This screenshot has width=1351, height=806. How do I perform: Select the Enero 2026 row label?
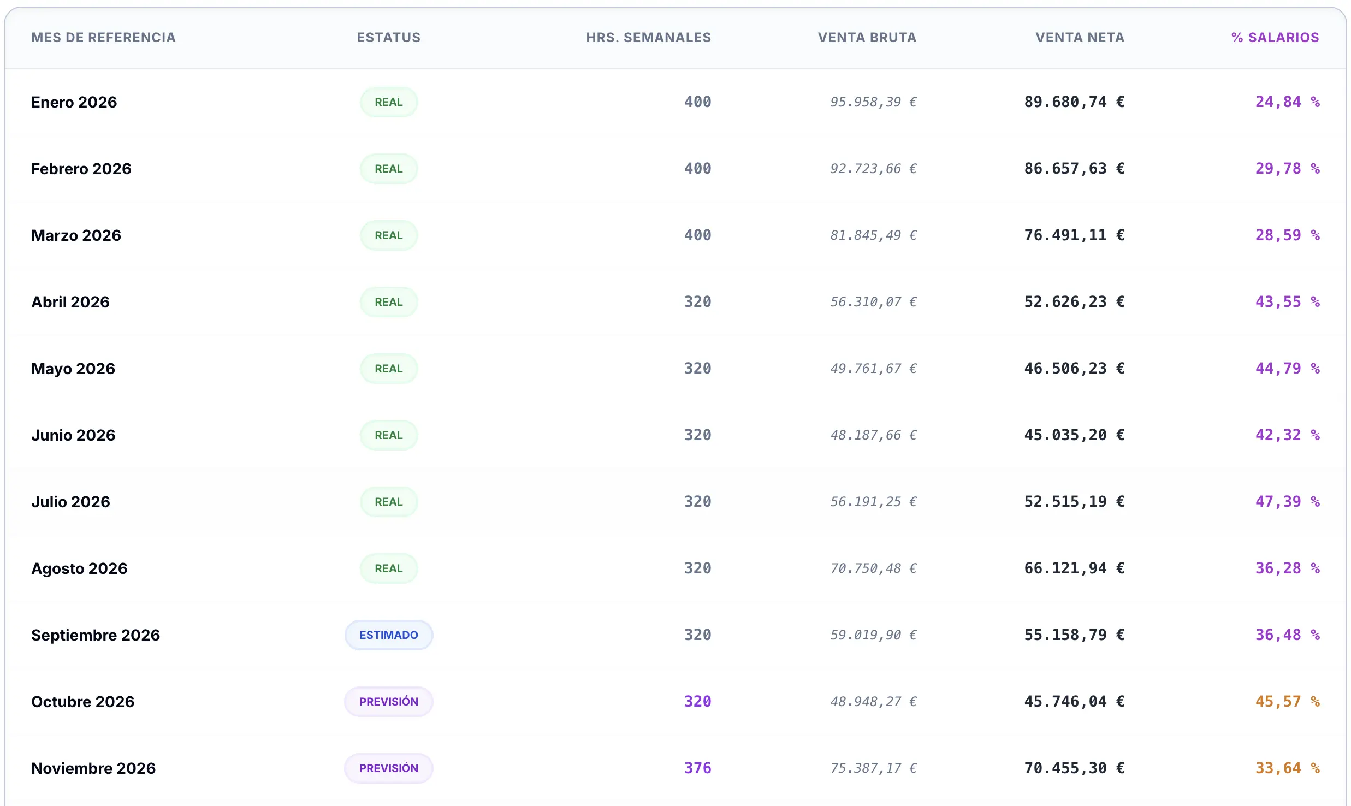[x=74, y=102]
